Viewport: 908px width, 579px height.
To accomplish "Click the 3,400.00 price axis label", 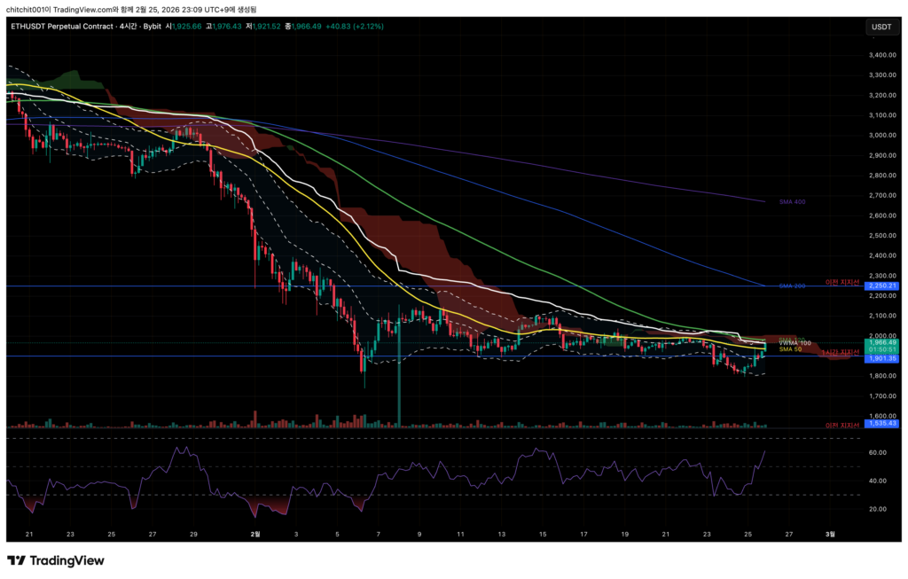I will coord(881,55).
